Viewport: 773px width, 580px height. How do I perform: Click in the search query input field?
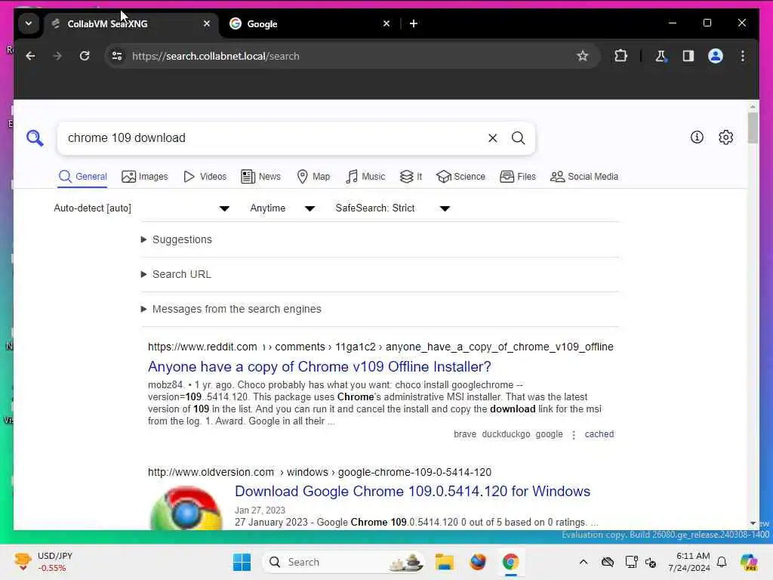273,138
